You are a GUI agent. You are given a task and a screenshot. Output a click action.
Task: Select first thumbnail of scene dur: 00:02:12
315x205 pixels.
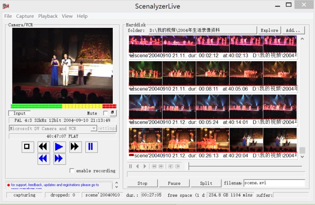[x=146, y=44]
